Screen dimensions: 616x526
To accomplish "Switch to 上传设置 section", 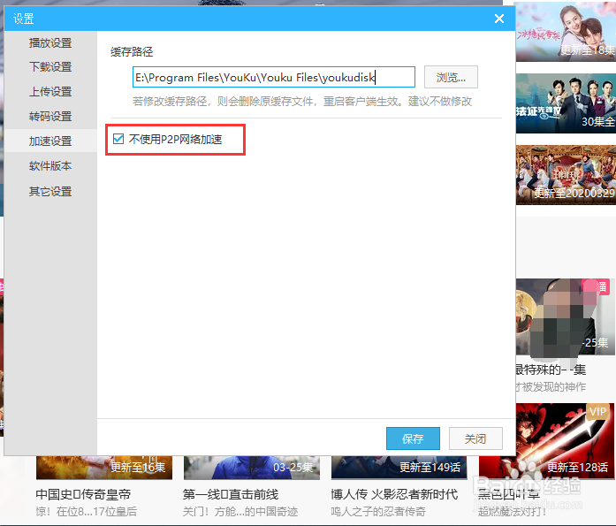I will point(50,92).
